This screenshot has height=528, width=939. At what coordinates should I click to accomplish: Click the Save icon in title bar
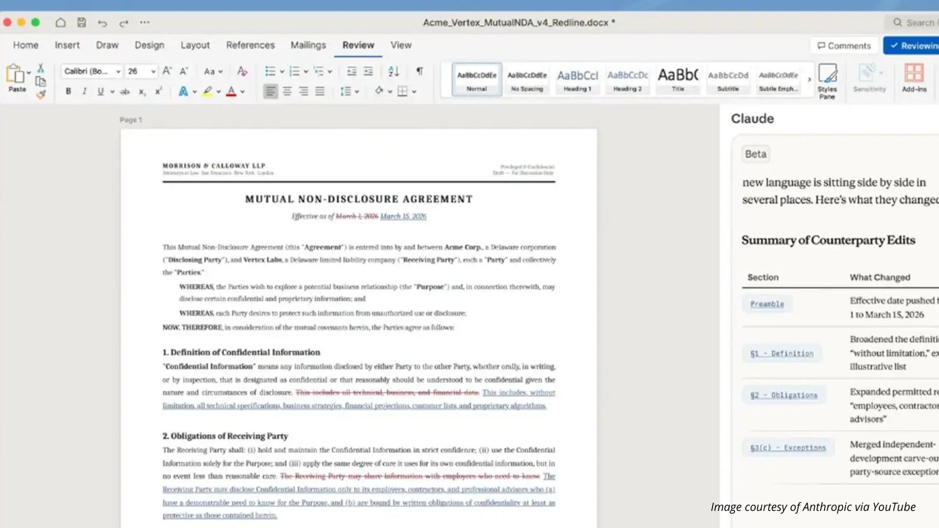pyautogui.click(x=82, y=22)
